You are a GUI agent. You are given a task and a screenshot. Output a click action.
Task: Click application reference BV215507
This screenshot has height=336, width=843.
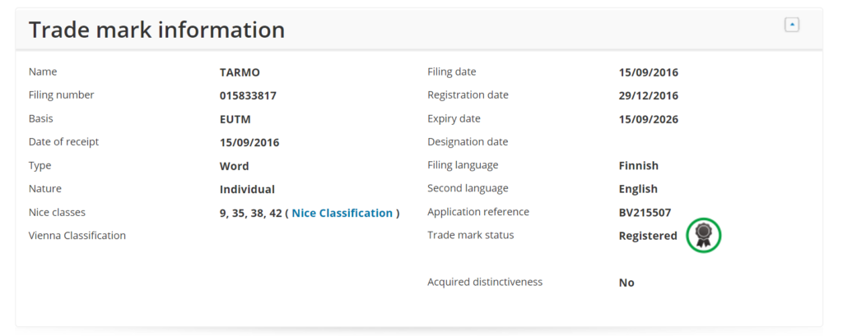pyautogui.click(x=645, y=213)
